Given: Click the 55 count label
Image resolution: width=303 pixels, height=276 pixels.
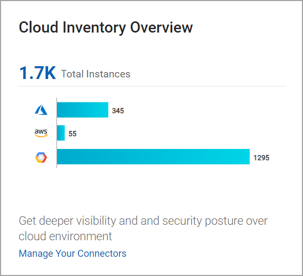Looking at the screenshot, I should point(73,133).
